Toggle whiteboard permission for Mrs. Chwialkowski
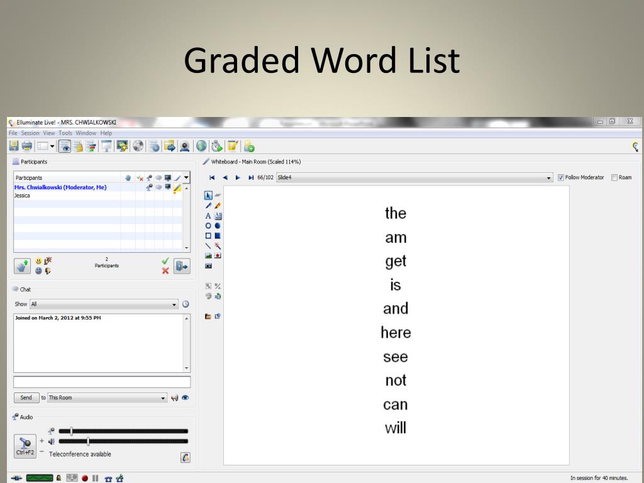This screenshot has height=483, width=644. pos(177,188)
